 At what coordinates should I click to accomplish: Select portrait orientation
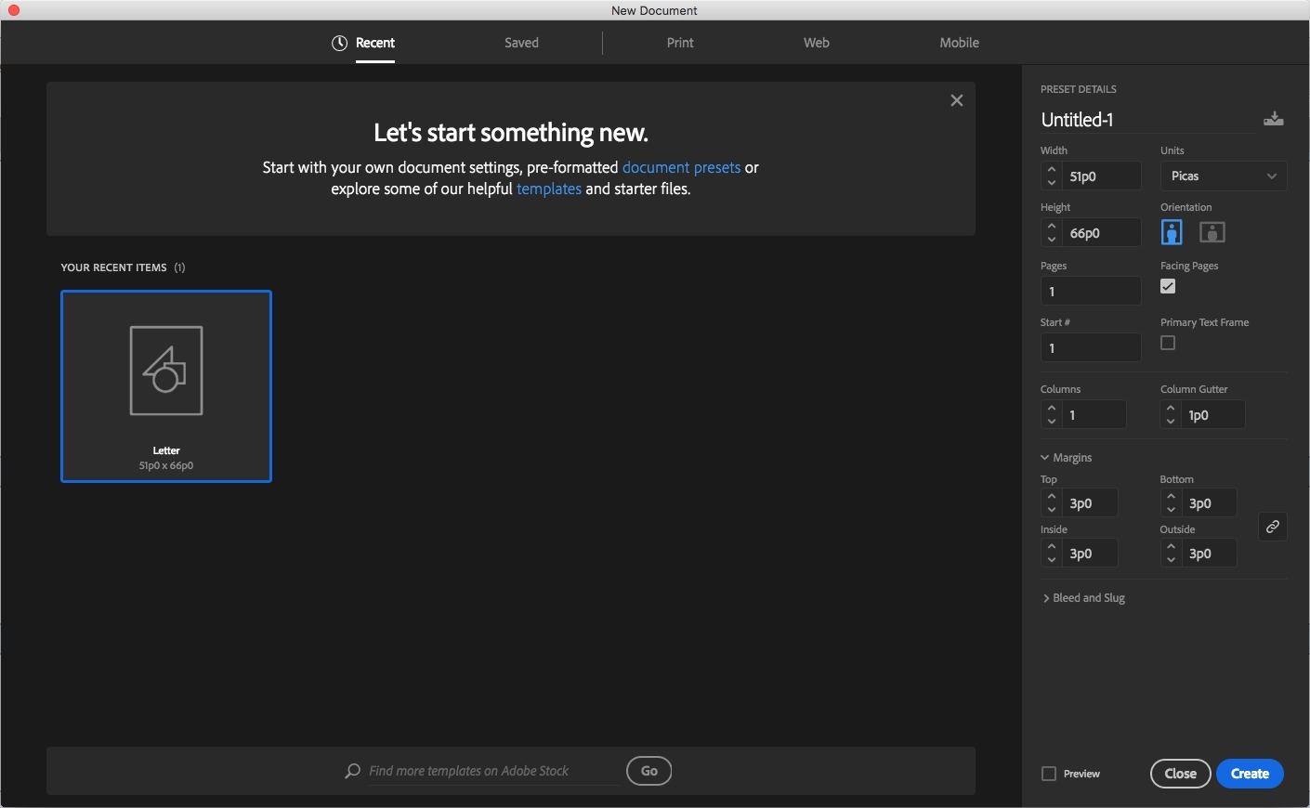tap(1172, 232)
